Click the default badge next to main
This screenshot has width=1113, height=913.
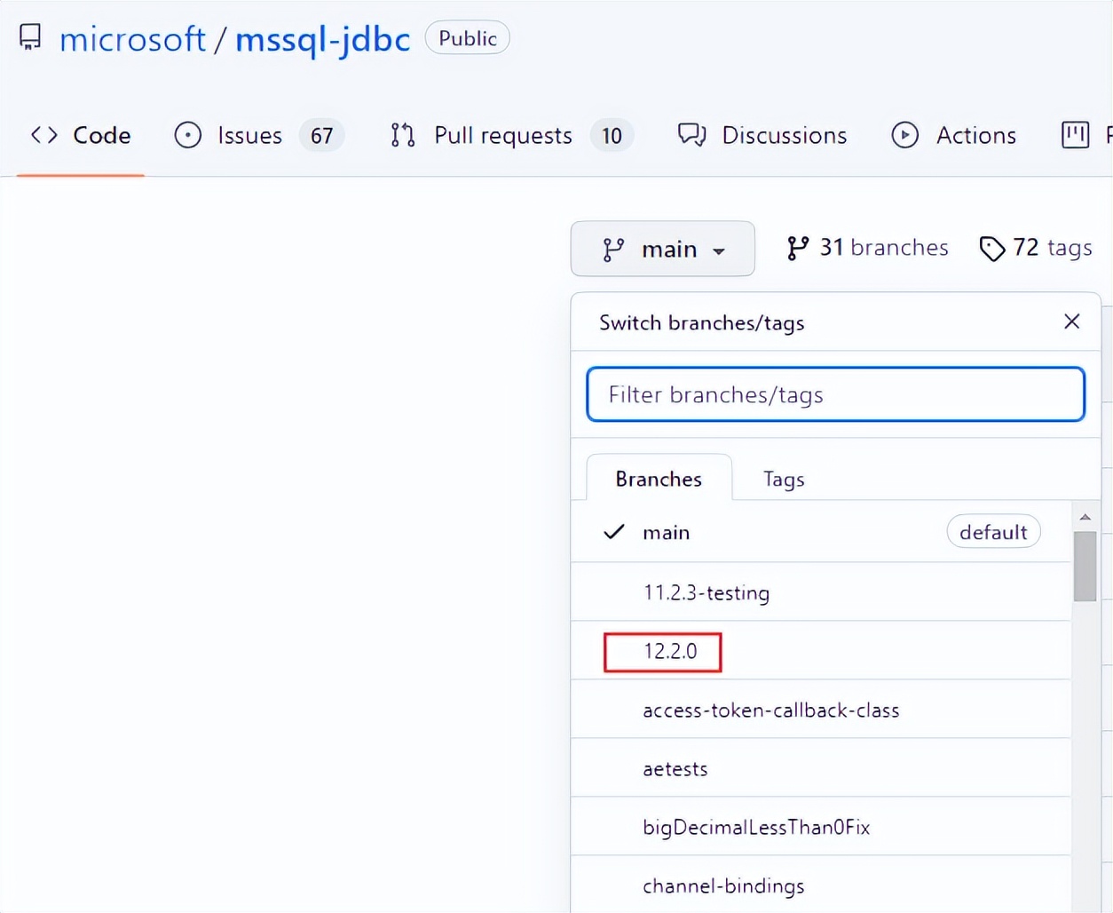(993, 531)
